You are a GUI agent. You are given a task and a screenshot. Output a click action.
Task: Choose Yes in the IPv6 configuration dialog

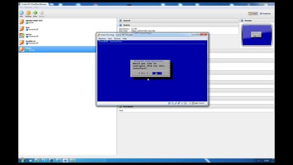pos(143,73)
